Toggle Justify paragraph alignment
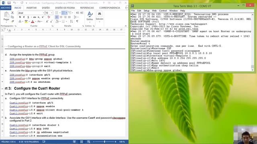This screenshot has width=257, height=144. pyautogui.click(x=69, y=17)
